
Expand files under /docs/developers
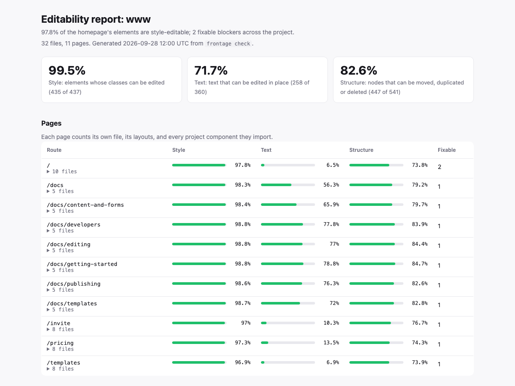pos(60,231)
